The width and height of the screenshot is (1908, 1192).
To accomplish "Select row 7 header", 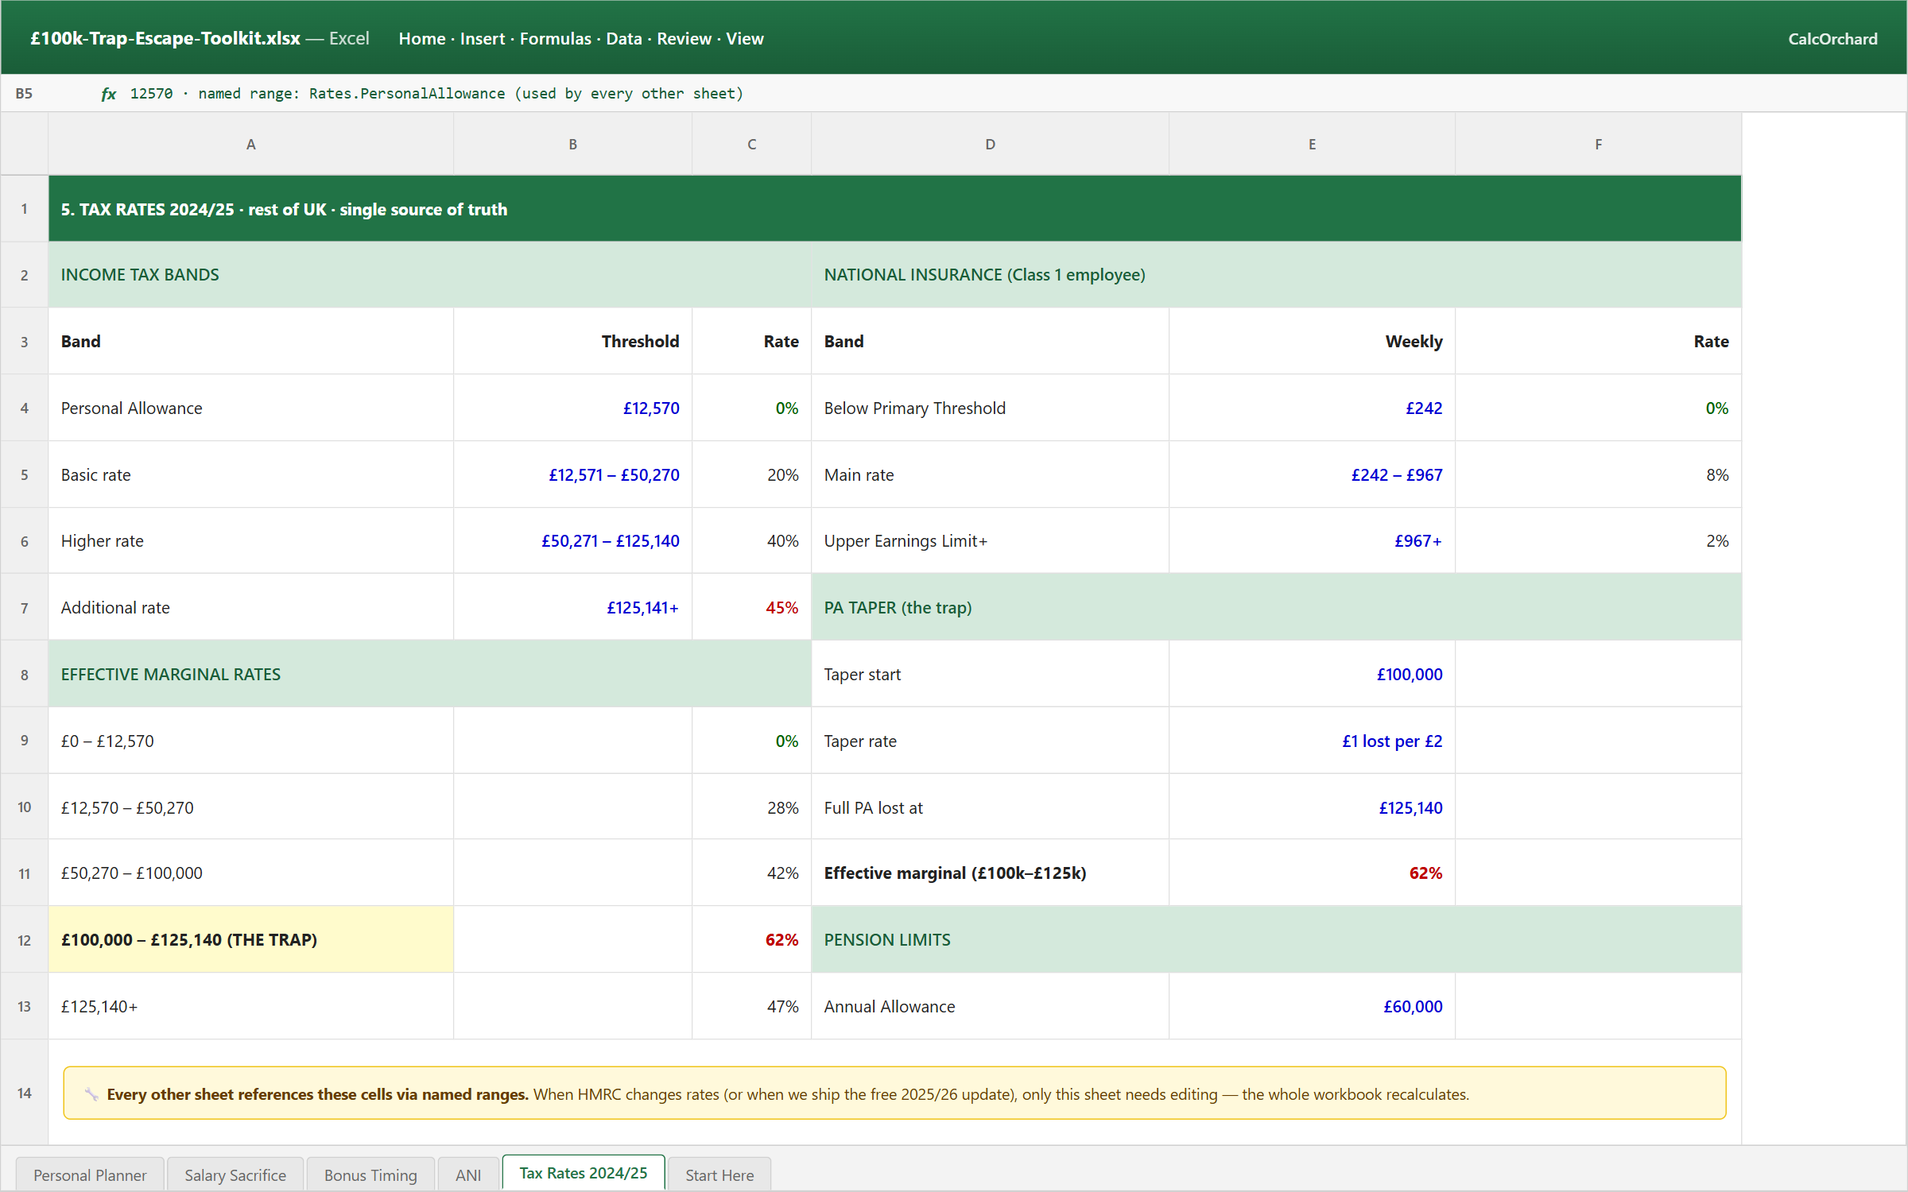I will pos(25,608).
